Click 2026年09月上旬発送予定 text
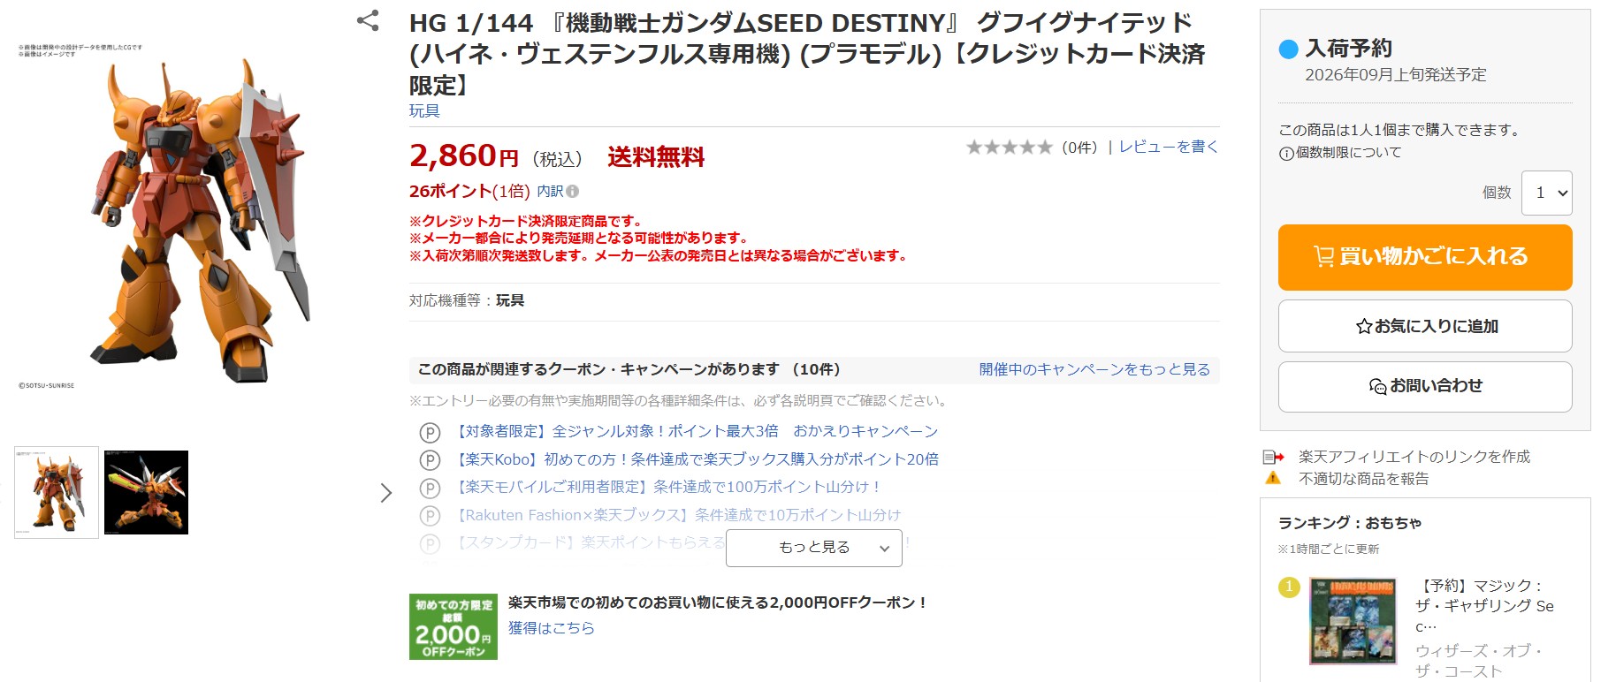1616x682 pixels. pyautogui.click(x=1396, y=75)
